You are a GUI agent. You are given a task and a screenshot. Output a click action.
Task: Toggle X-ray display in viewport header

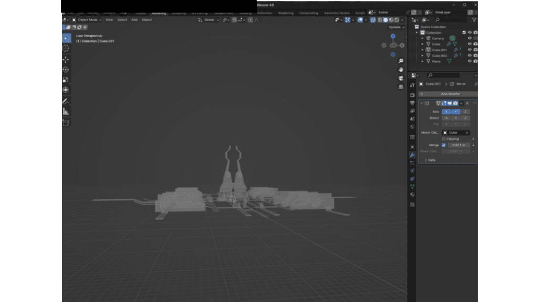click(x=373, y=20)
